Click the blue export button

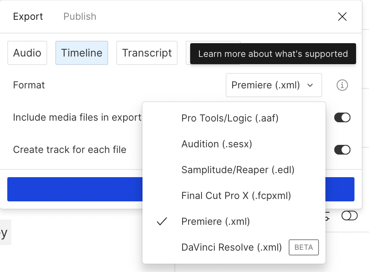point(75,189)
